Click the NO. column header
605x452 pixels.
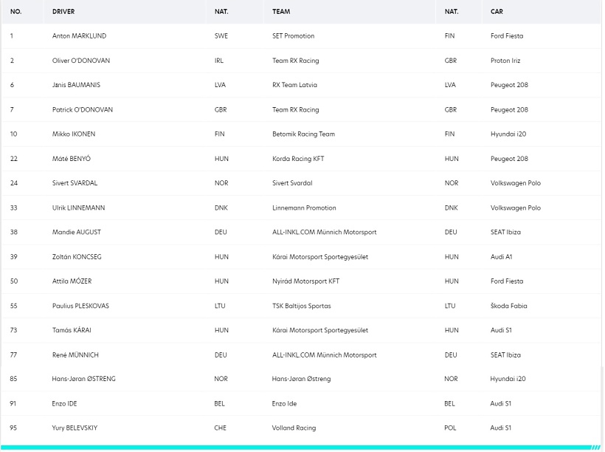tap(15, 12)
